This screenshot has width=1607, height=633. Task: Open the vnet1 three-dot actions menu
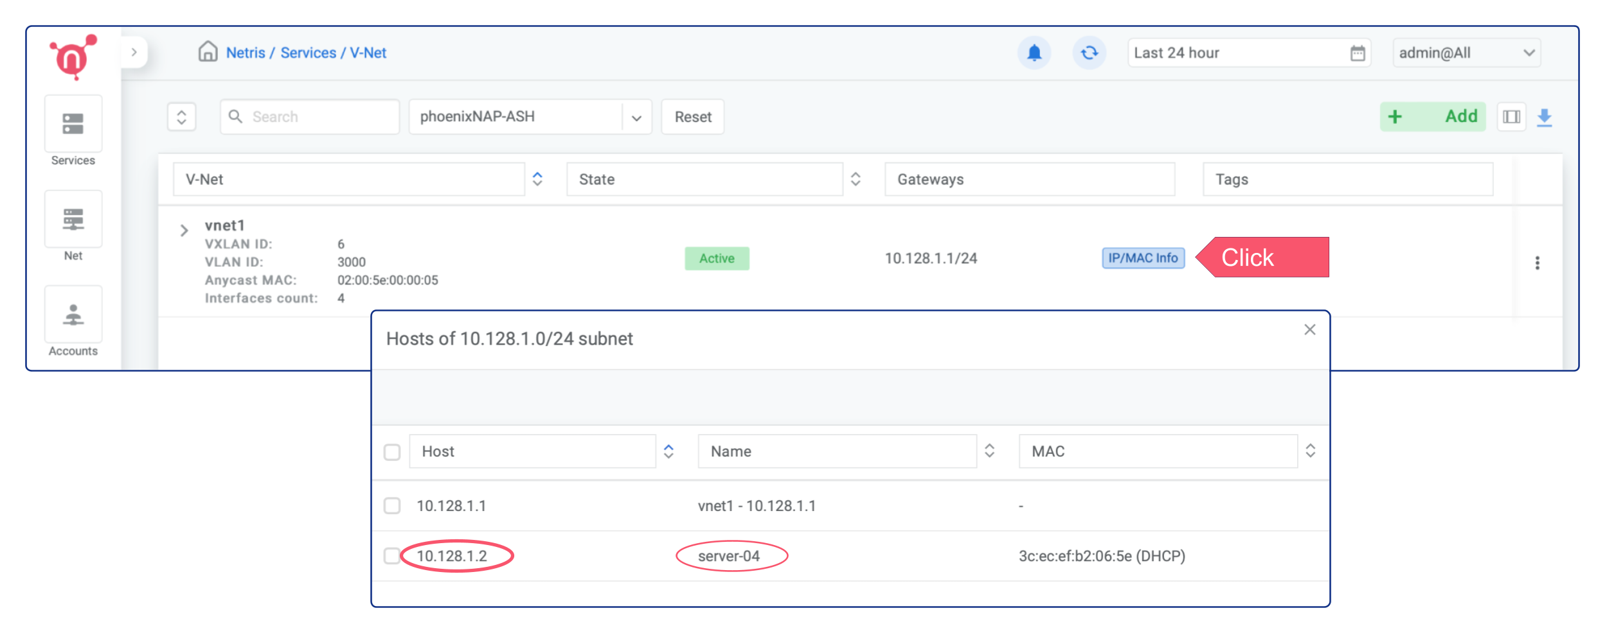1537,263
